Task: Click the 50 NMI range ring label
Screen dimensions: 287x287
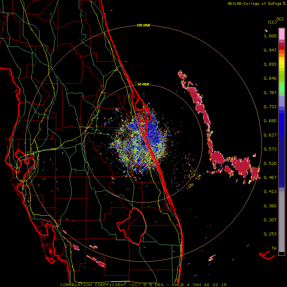Action: (143, 84)
